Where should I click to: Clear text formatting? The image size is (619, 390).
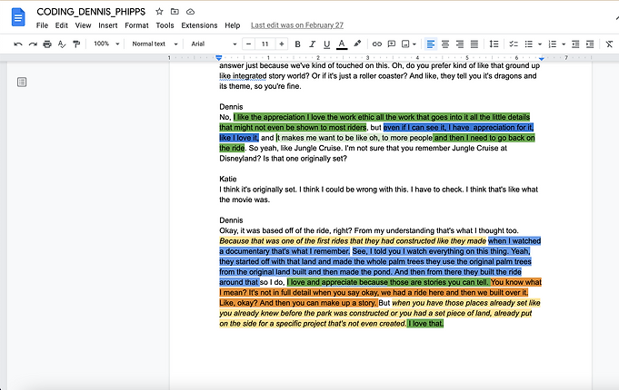(x=609, y=44)
